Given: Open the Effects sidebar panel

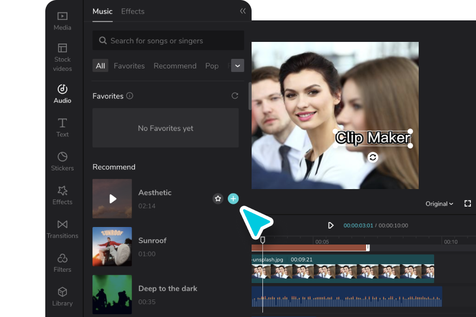Looking at the screenshot, I should pos(62,195).
